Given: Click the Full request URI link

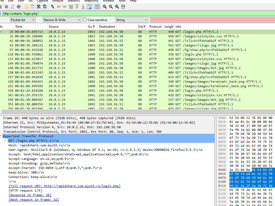Looking at the screenshot, I should pyautogui.click(x=64, y=186).
